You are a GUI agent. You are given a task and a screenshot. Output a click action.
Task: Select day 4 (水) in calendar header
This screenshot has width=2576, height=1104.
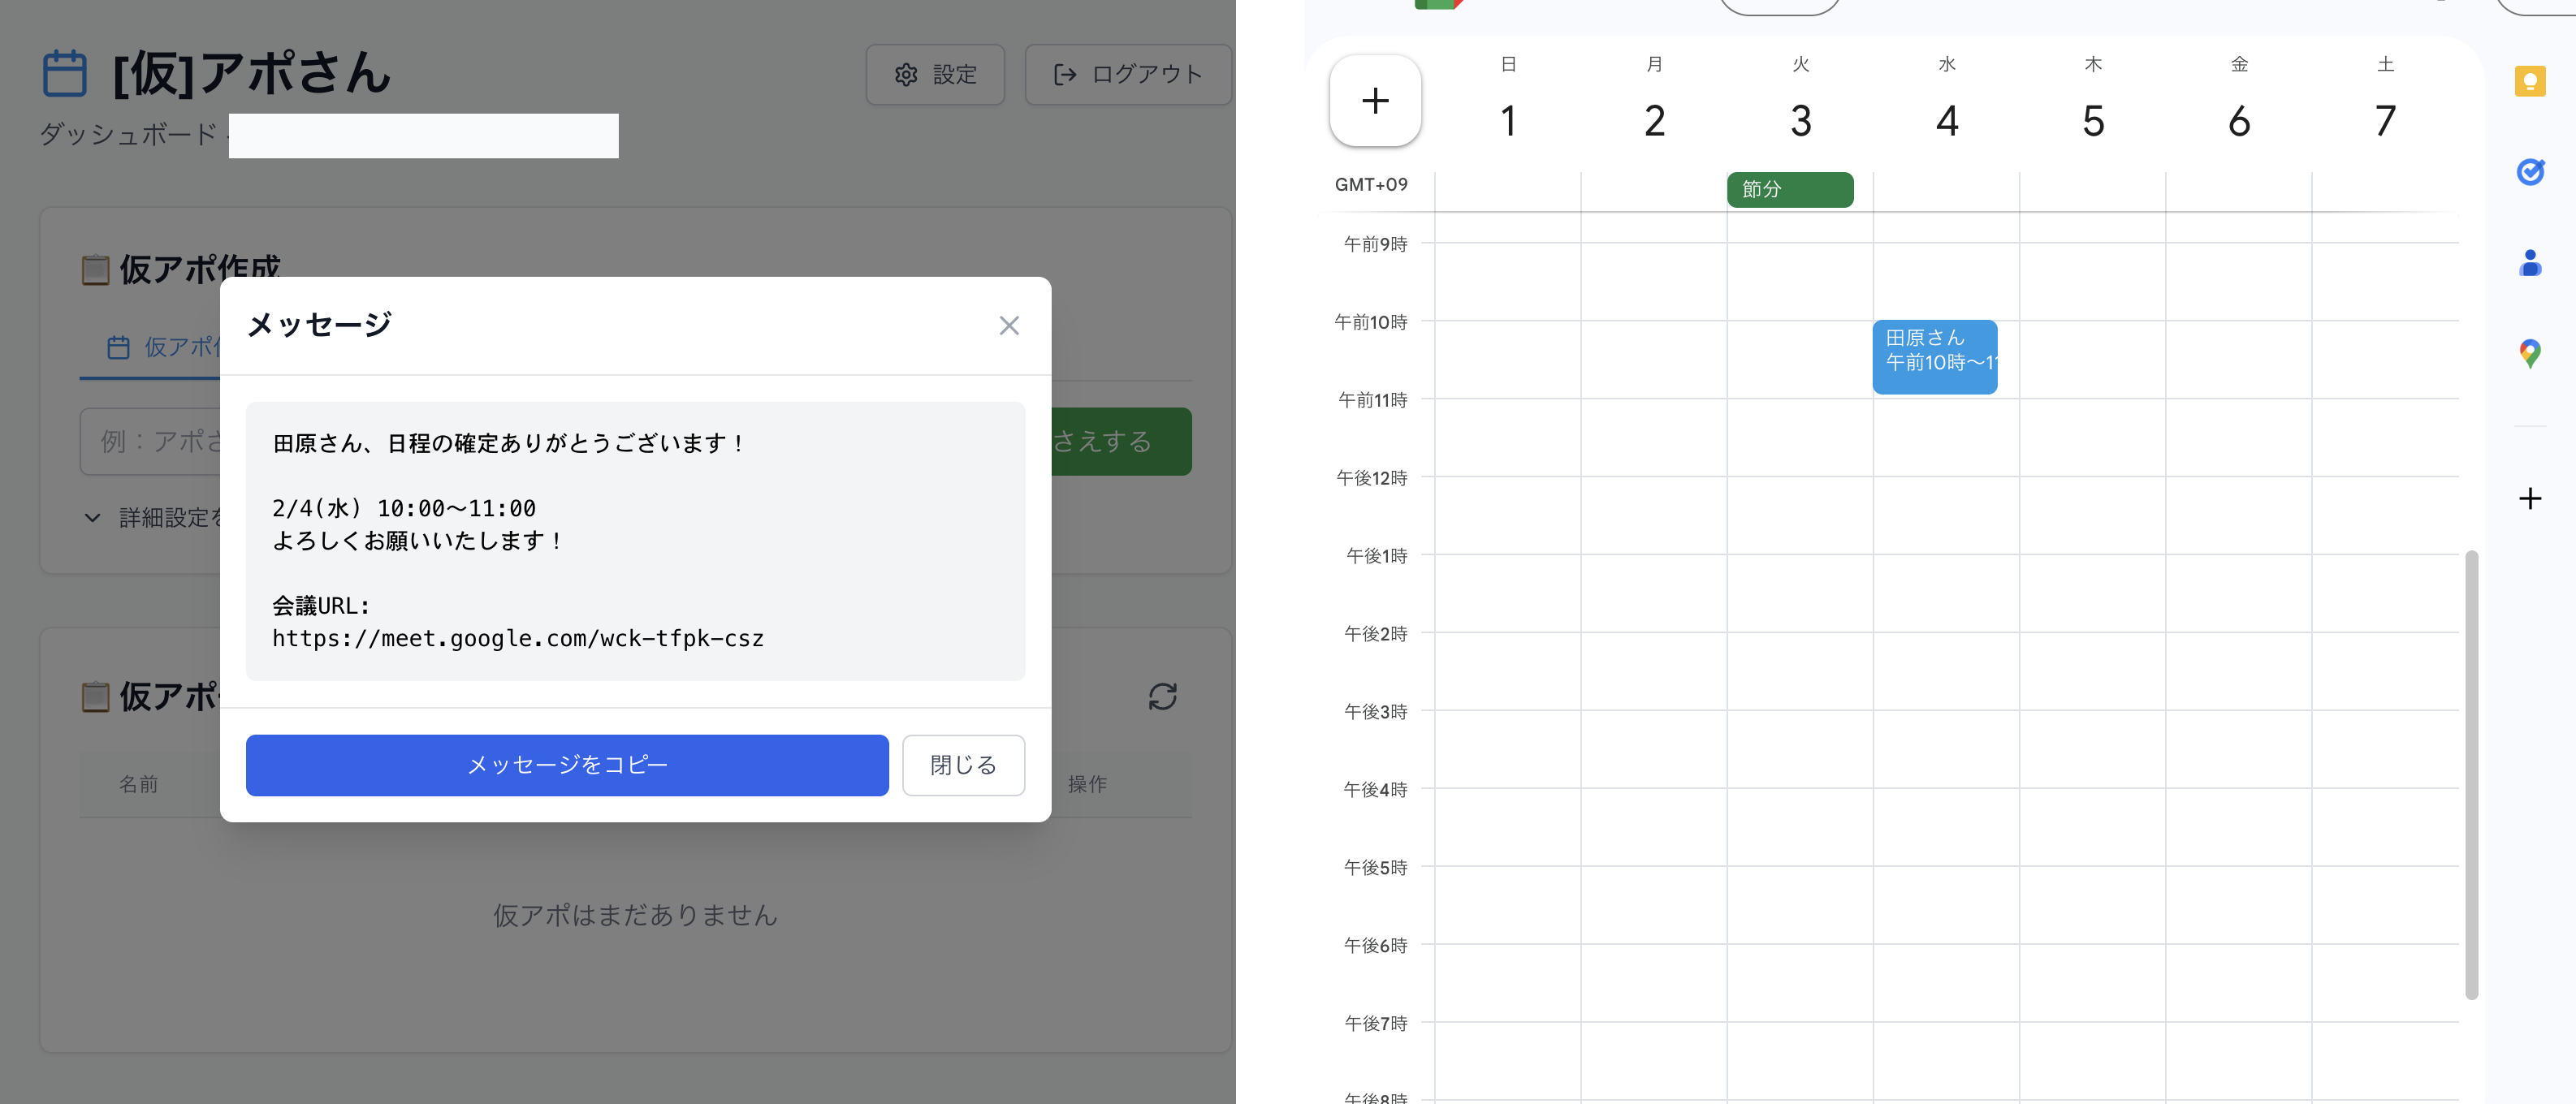click(1946, 121)
